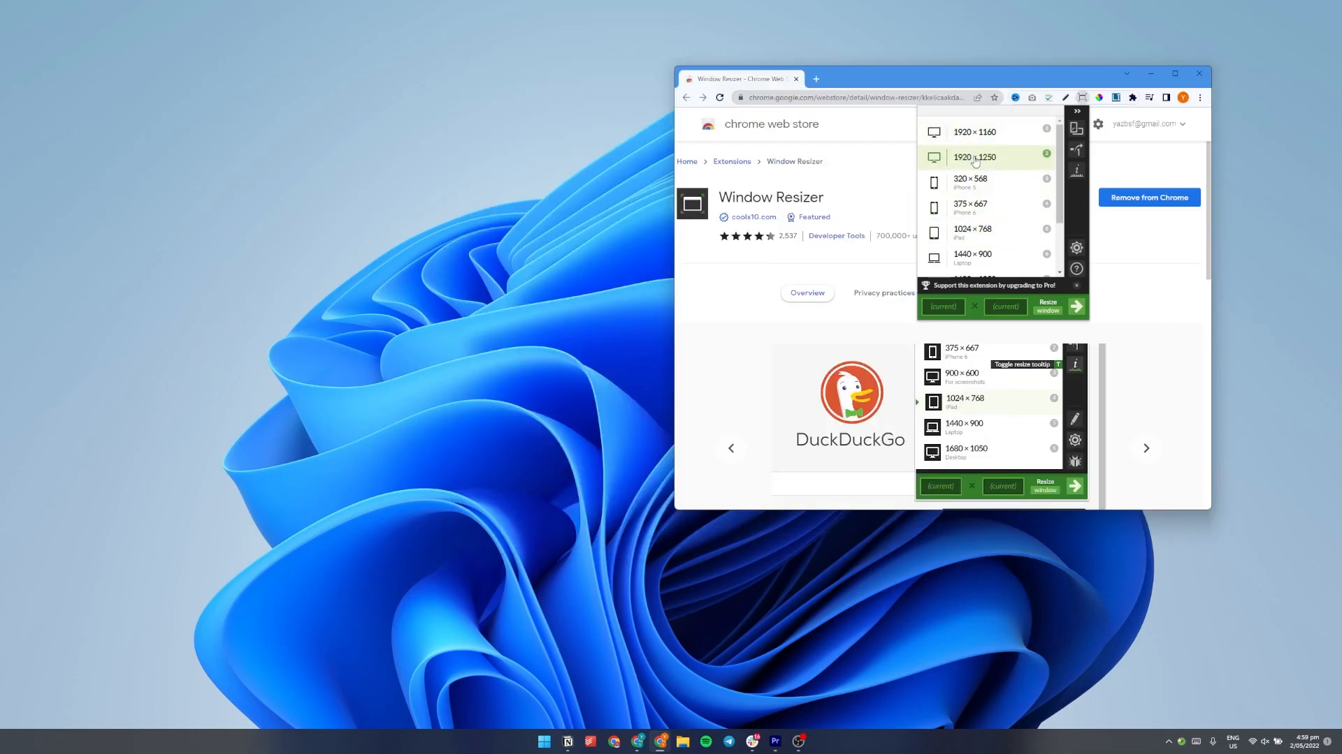Switch to the Overview tab
The height and width of the screenshot is (754, 1342).
(807, 293)
